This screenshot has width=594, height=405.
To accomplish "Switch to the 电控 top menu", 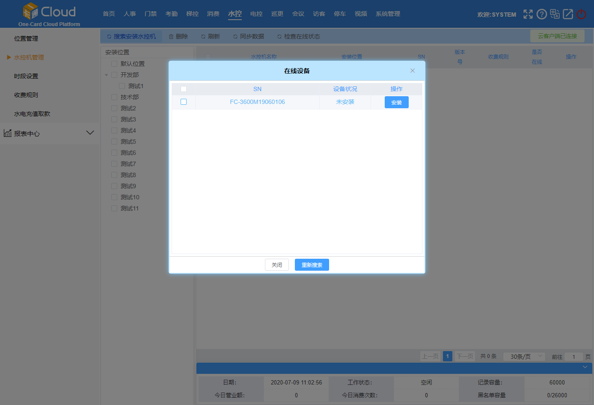I will (256, 14).
